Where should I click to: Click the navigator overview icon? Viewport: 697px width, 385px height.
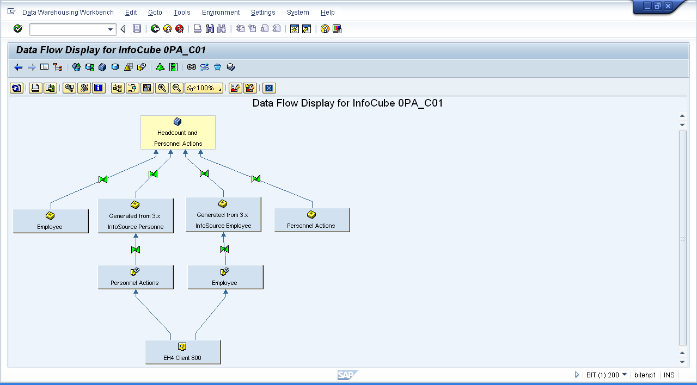click(147, 88)
